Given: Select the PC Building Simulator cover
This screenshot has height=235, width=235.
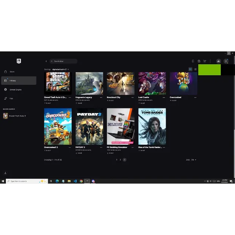Looking at the screenshot, I should point(121,126).
